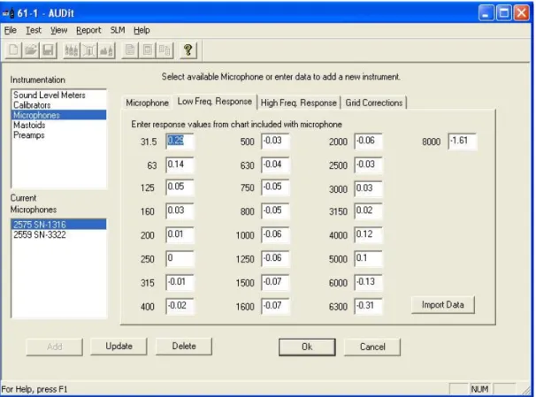Click the Import Data button

(442, 305)
